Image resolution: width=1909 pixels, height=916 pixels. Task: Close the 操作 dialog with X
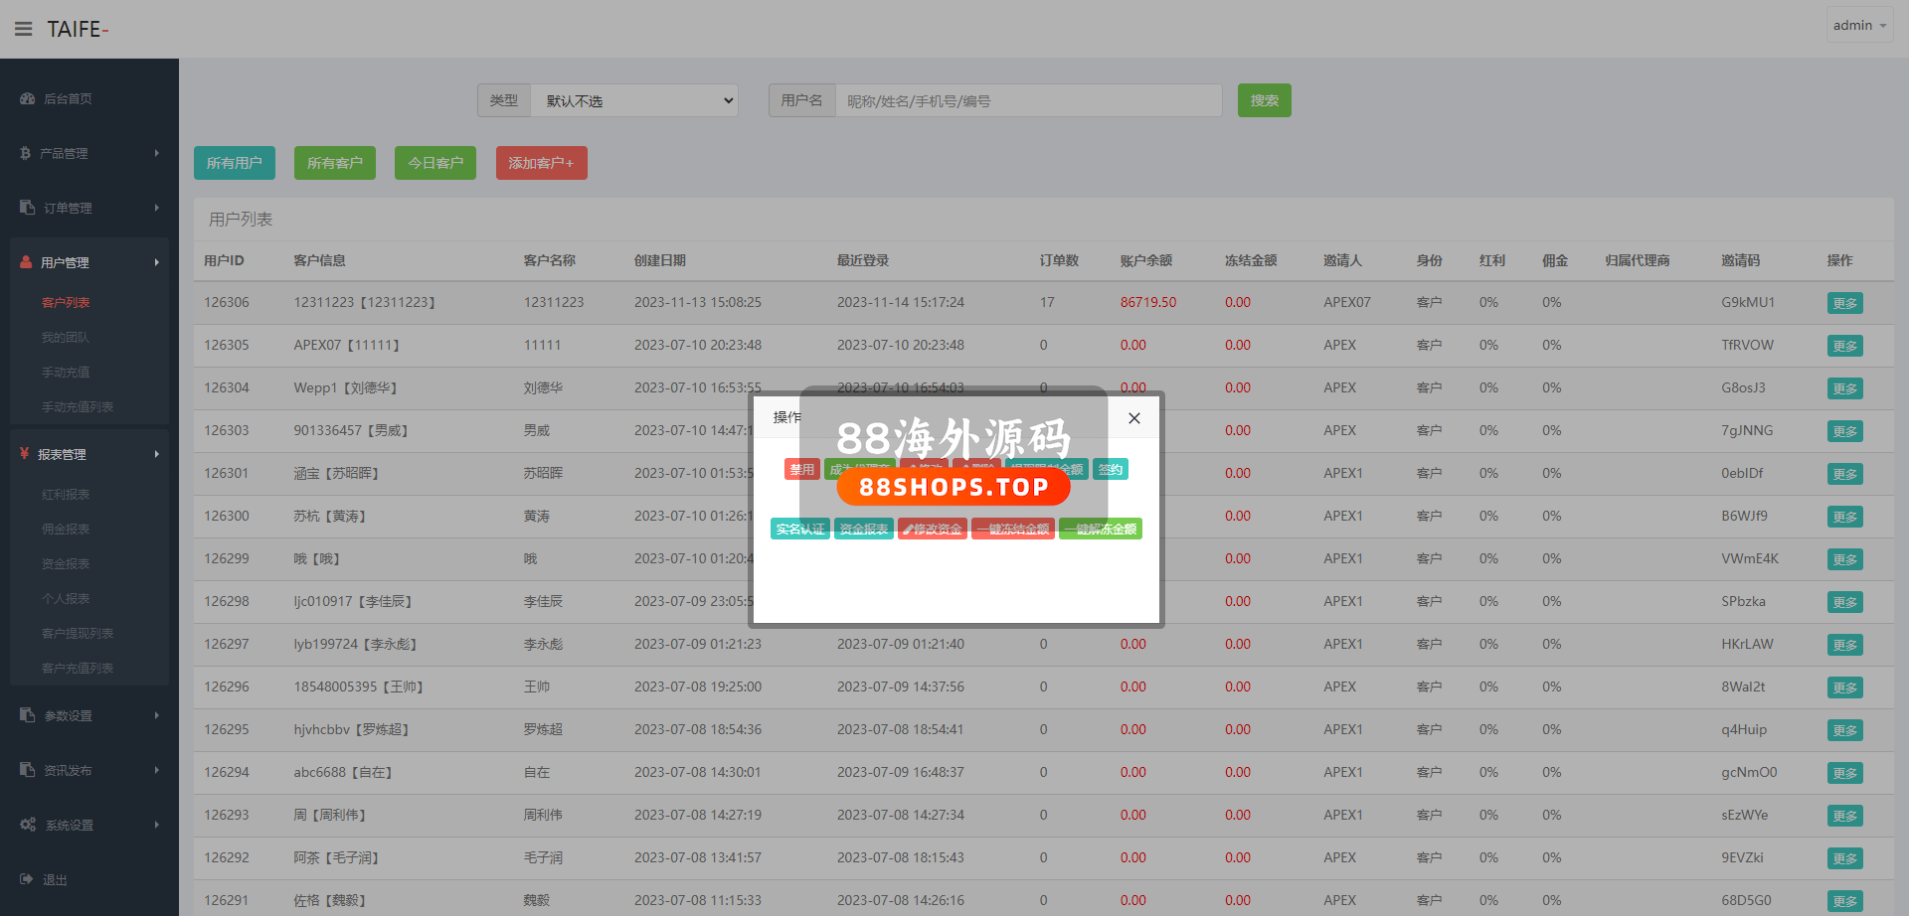(x=1133, y=418)
